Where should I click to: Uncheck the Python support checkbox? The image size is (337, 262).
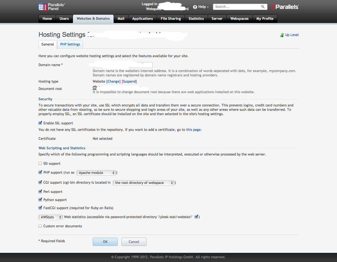pyautogui.click(x=40, y=200)
